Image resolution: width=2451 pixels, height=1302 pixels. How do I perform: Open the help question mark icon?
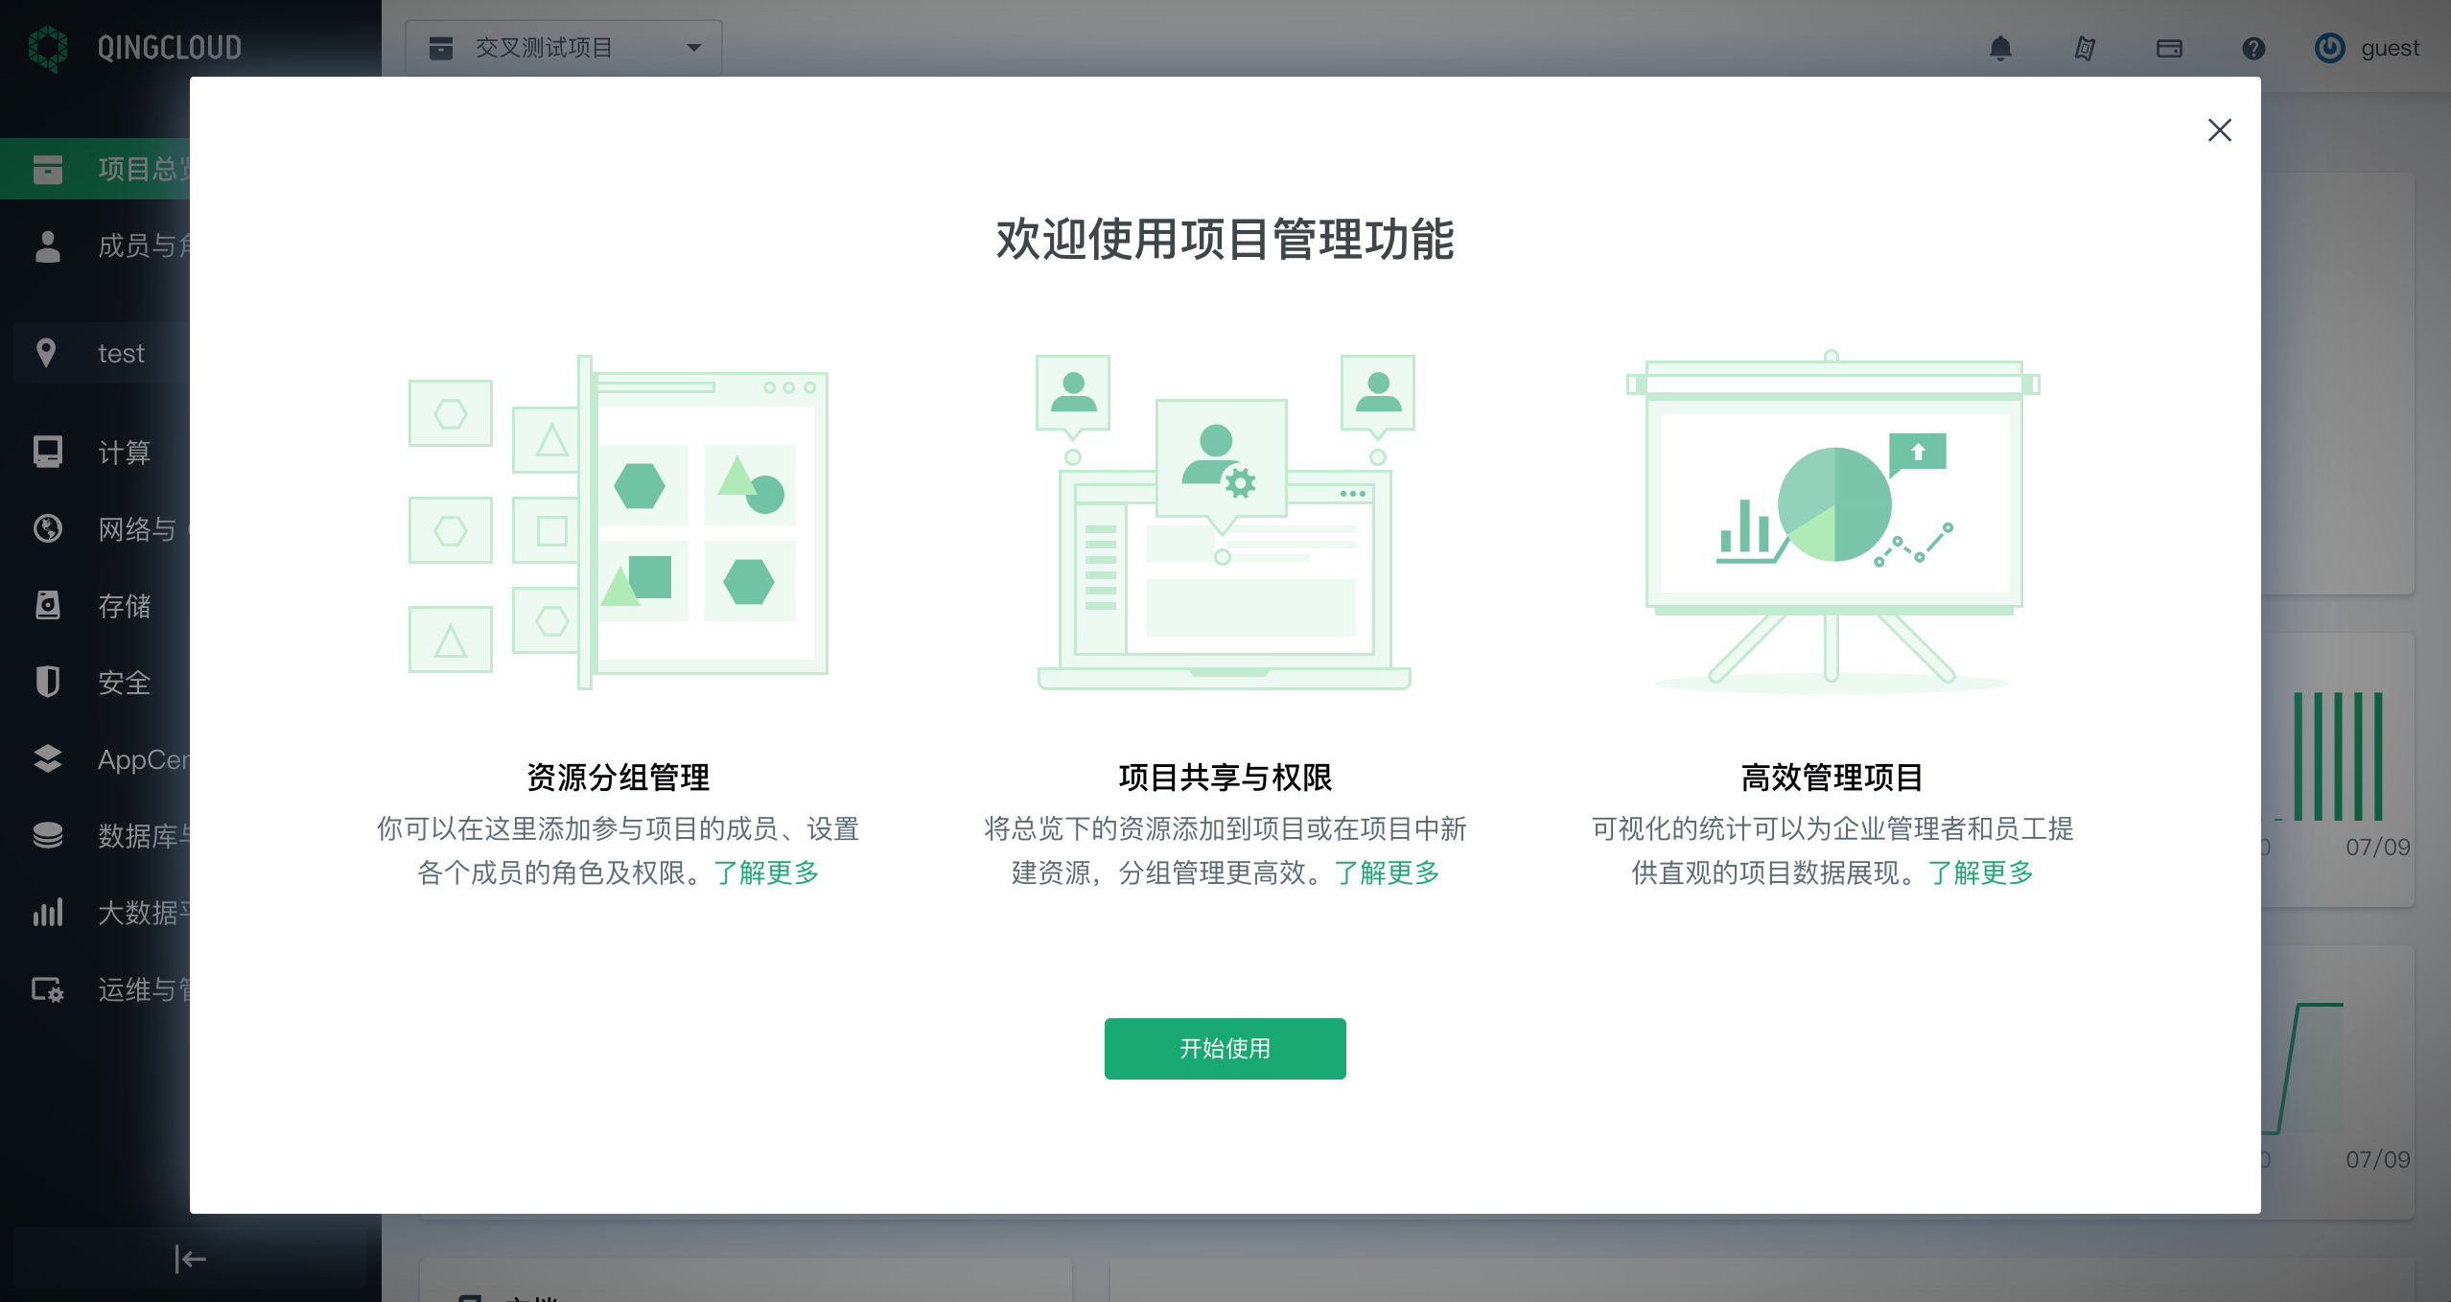(x=2253, y=48)
